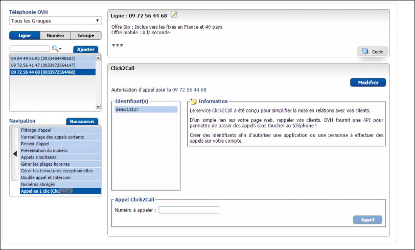Focus the line search input field

(30, 49)
